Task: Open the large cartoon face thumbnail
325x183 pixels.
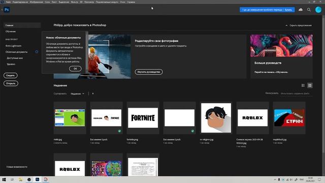Action: 216,117
